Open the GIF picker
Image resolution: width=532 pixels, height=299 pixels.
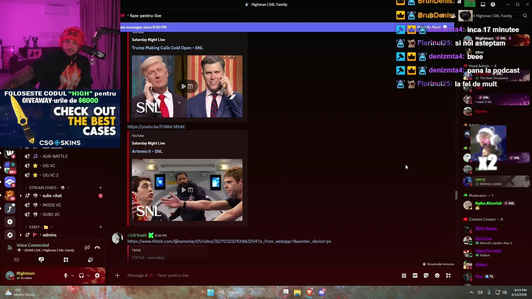click(415, 275)
